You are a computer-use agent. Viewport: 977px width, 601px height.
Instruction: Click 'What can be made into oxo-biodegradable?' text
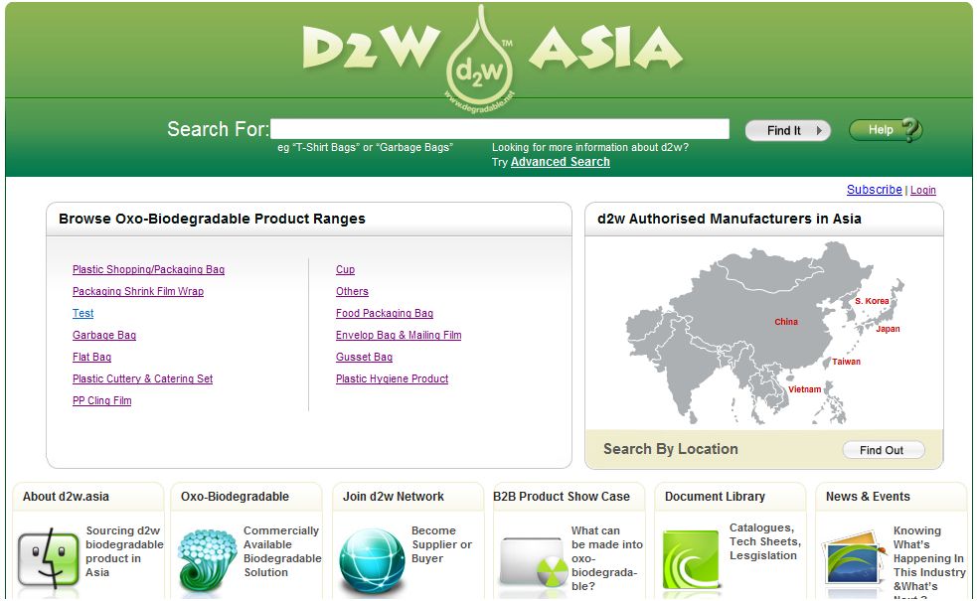607,558
